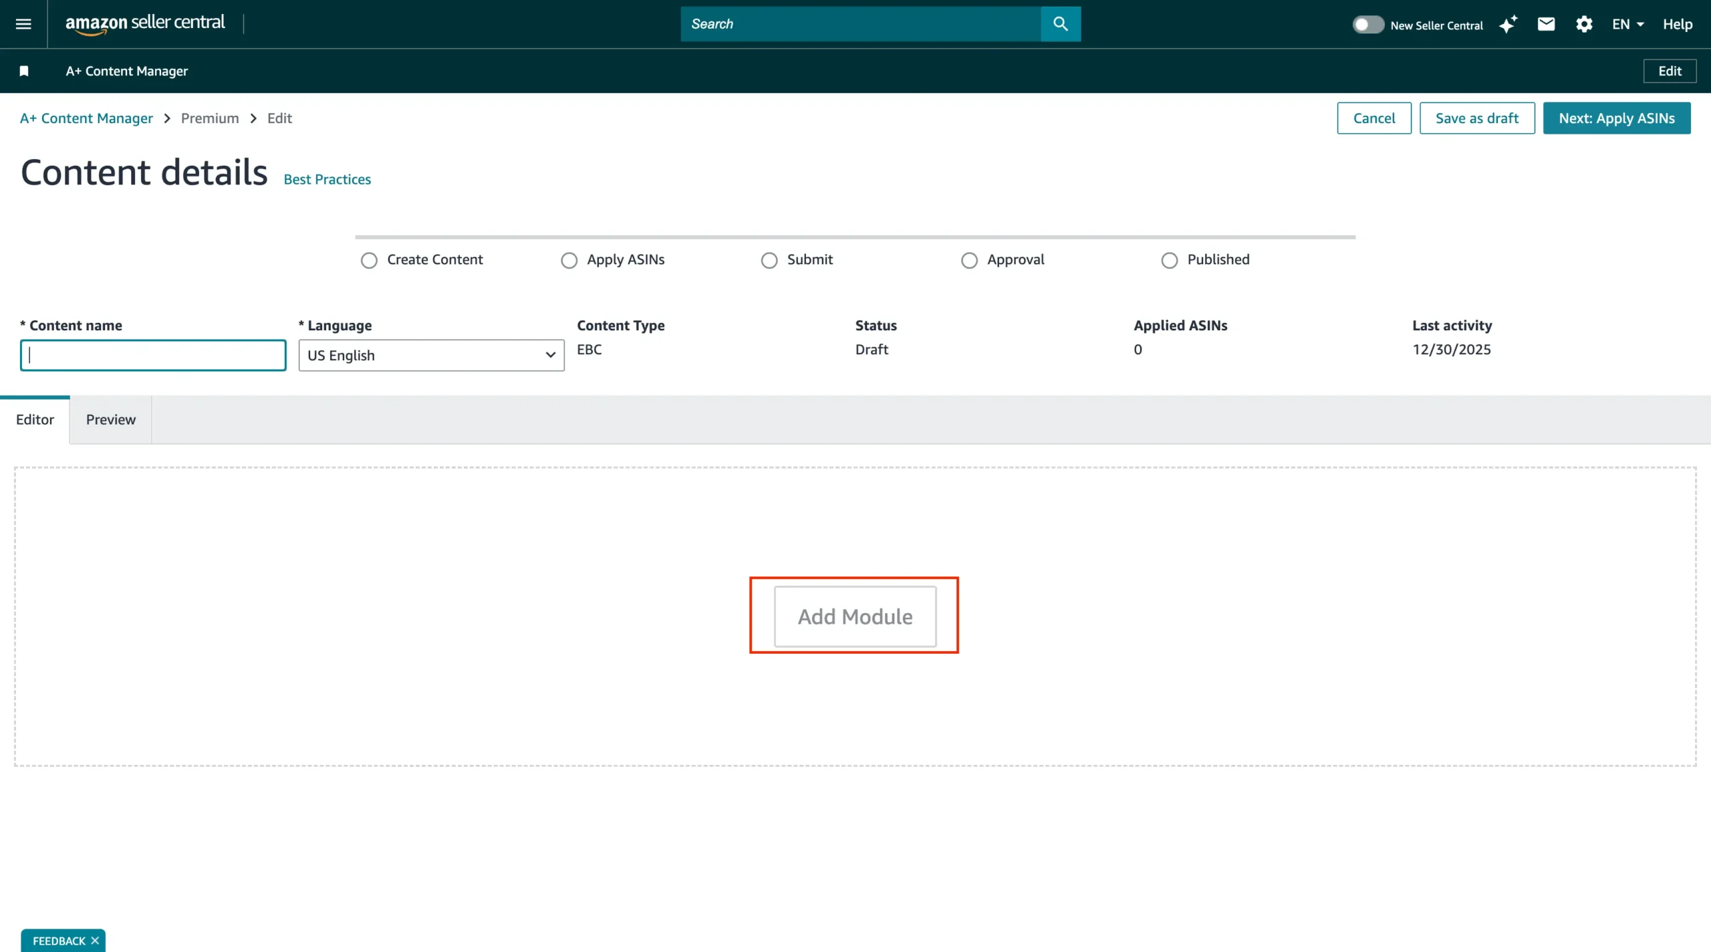Click the Add Module button

click(855, 616)
